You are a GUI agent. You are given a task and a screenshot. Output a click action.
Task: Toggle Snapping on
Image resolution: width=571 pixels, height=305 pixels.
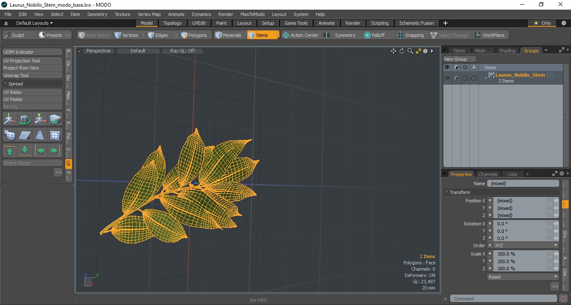tap(411, 35)
